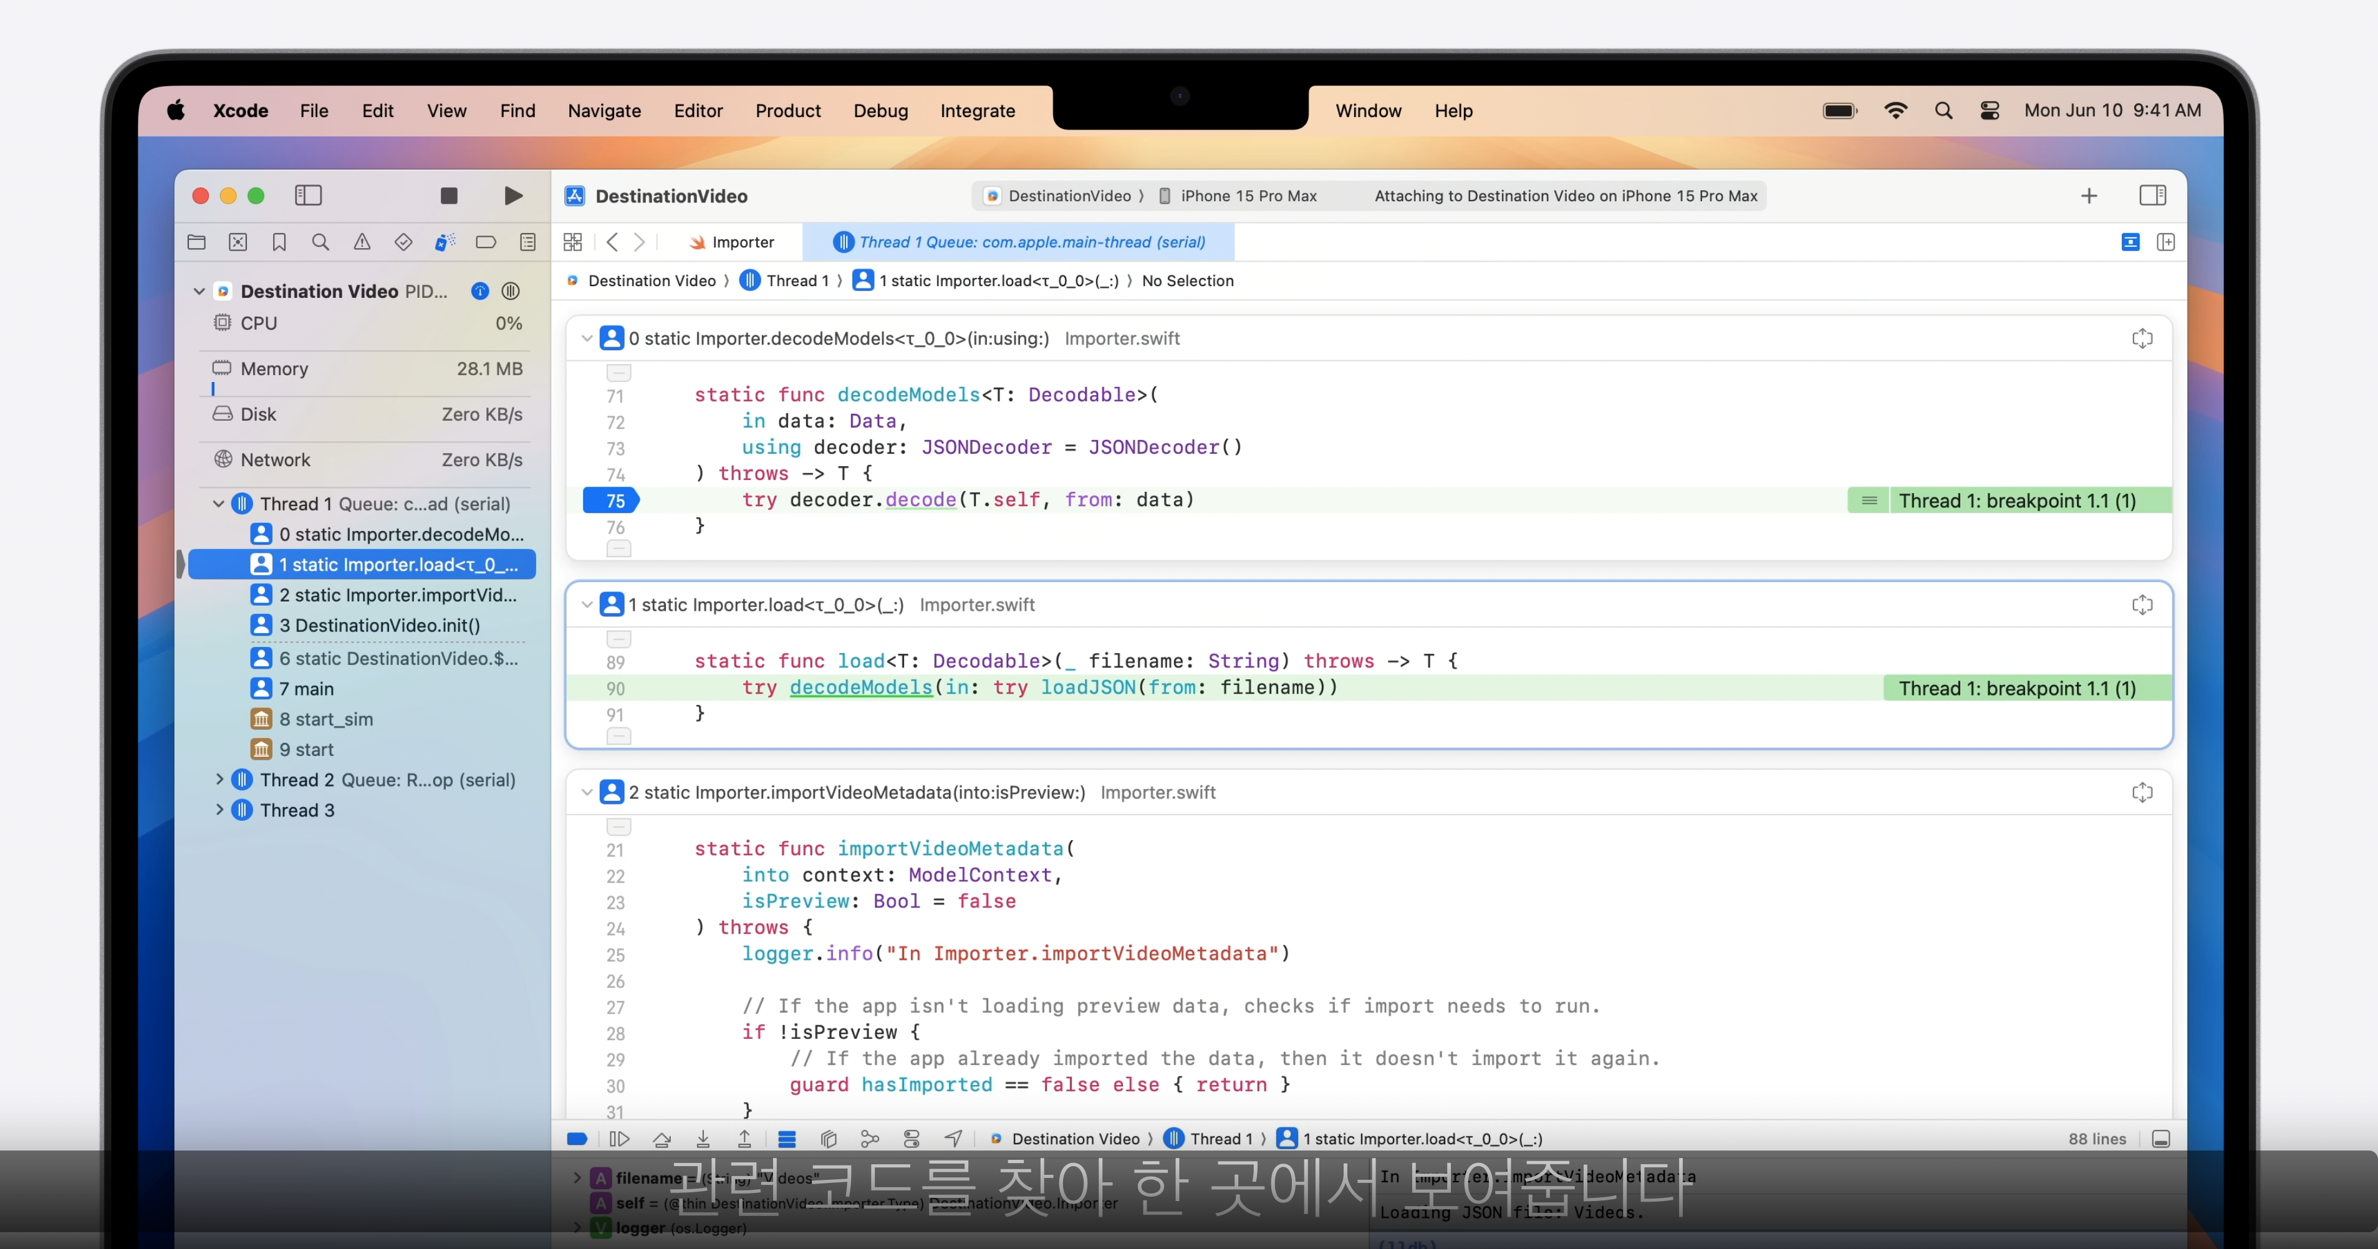Click Simulate Location arrow icon

[x=953, y=1138]
